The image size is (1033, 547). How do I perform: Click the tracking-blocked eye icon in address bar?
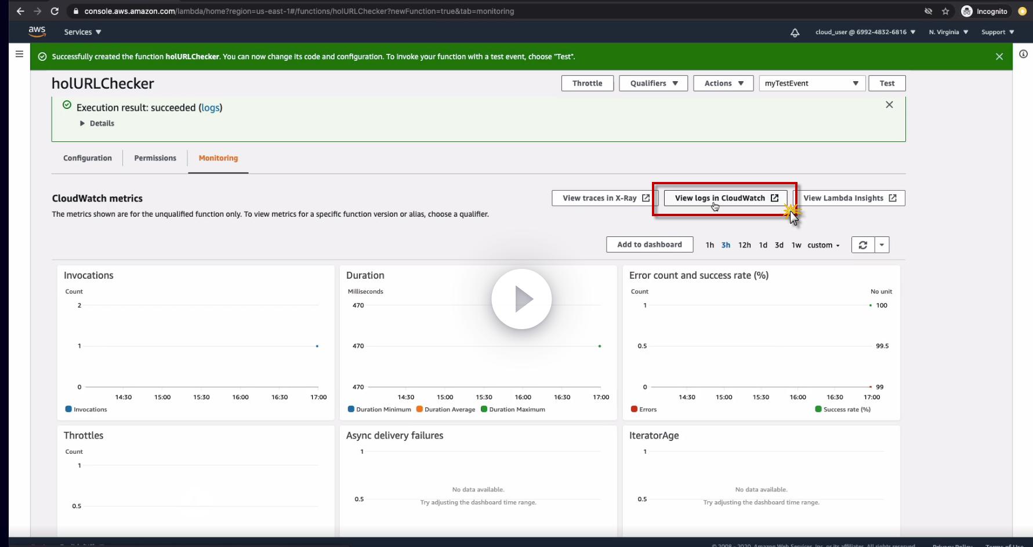(x=928, y=11)
